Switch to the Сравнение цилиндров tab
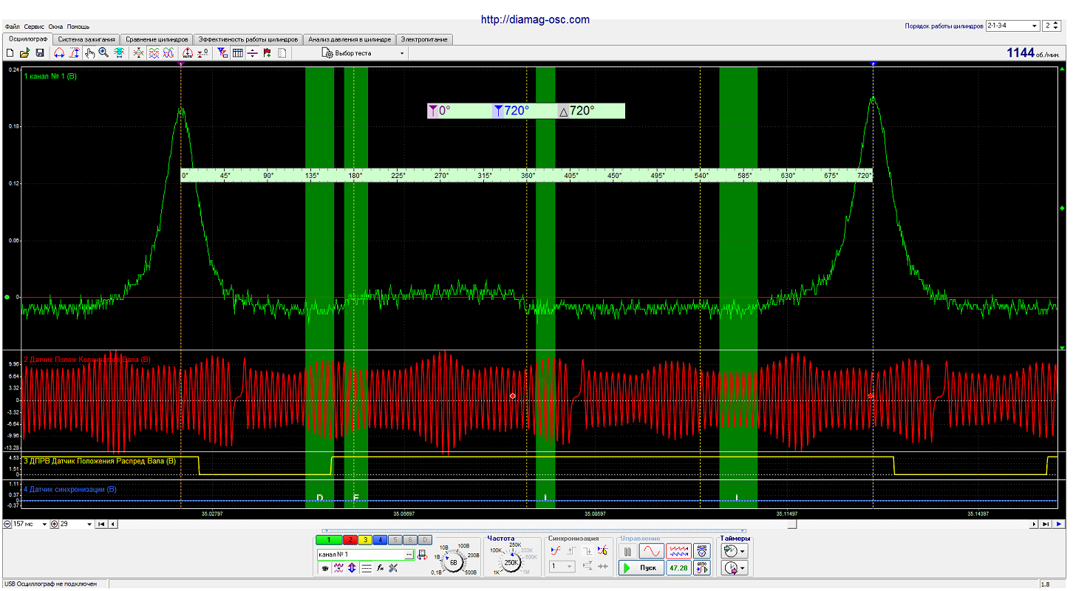The height and width of the screenshot is (591, 1073). tap(157, 39)
